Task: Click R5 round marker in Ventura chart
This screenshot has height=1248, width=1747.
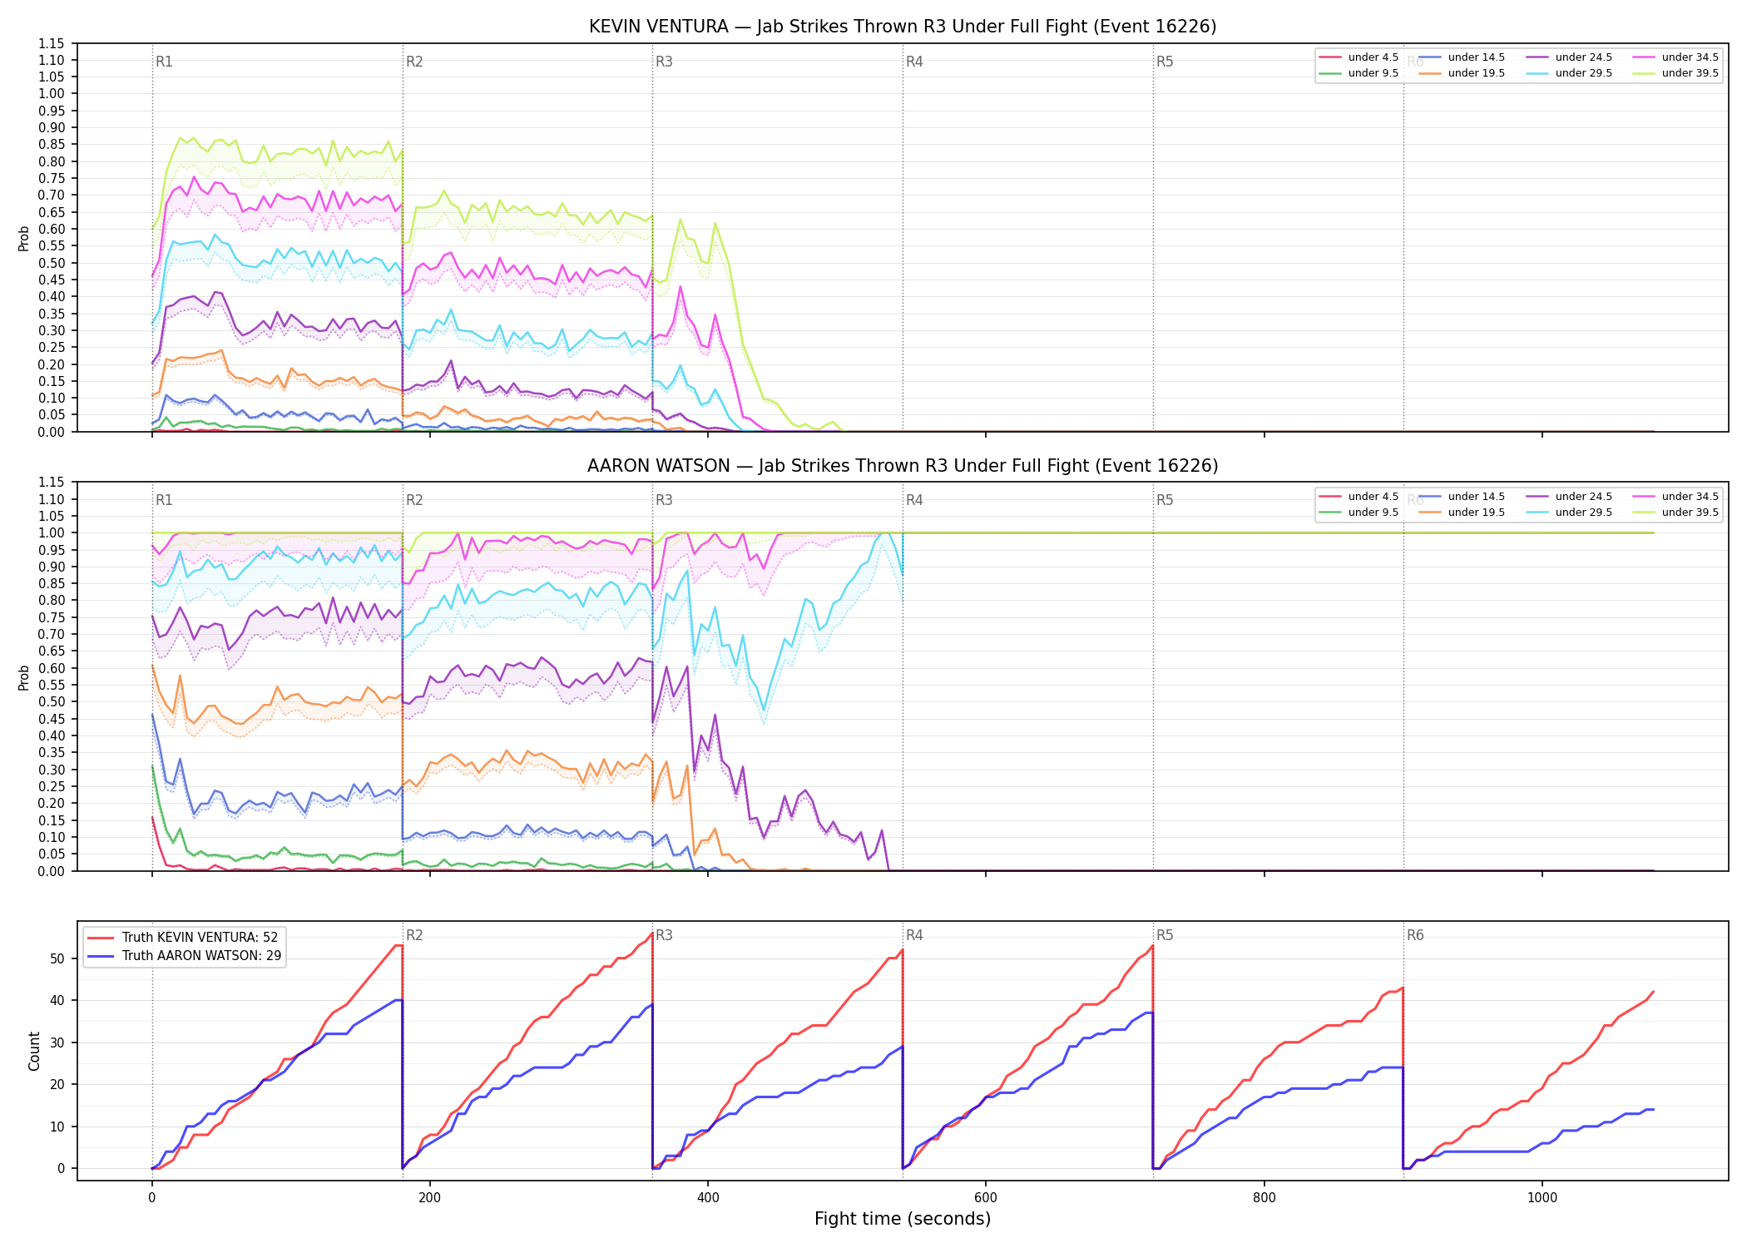Action: [1165, 62]
